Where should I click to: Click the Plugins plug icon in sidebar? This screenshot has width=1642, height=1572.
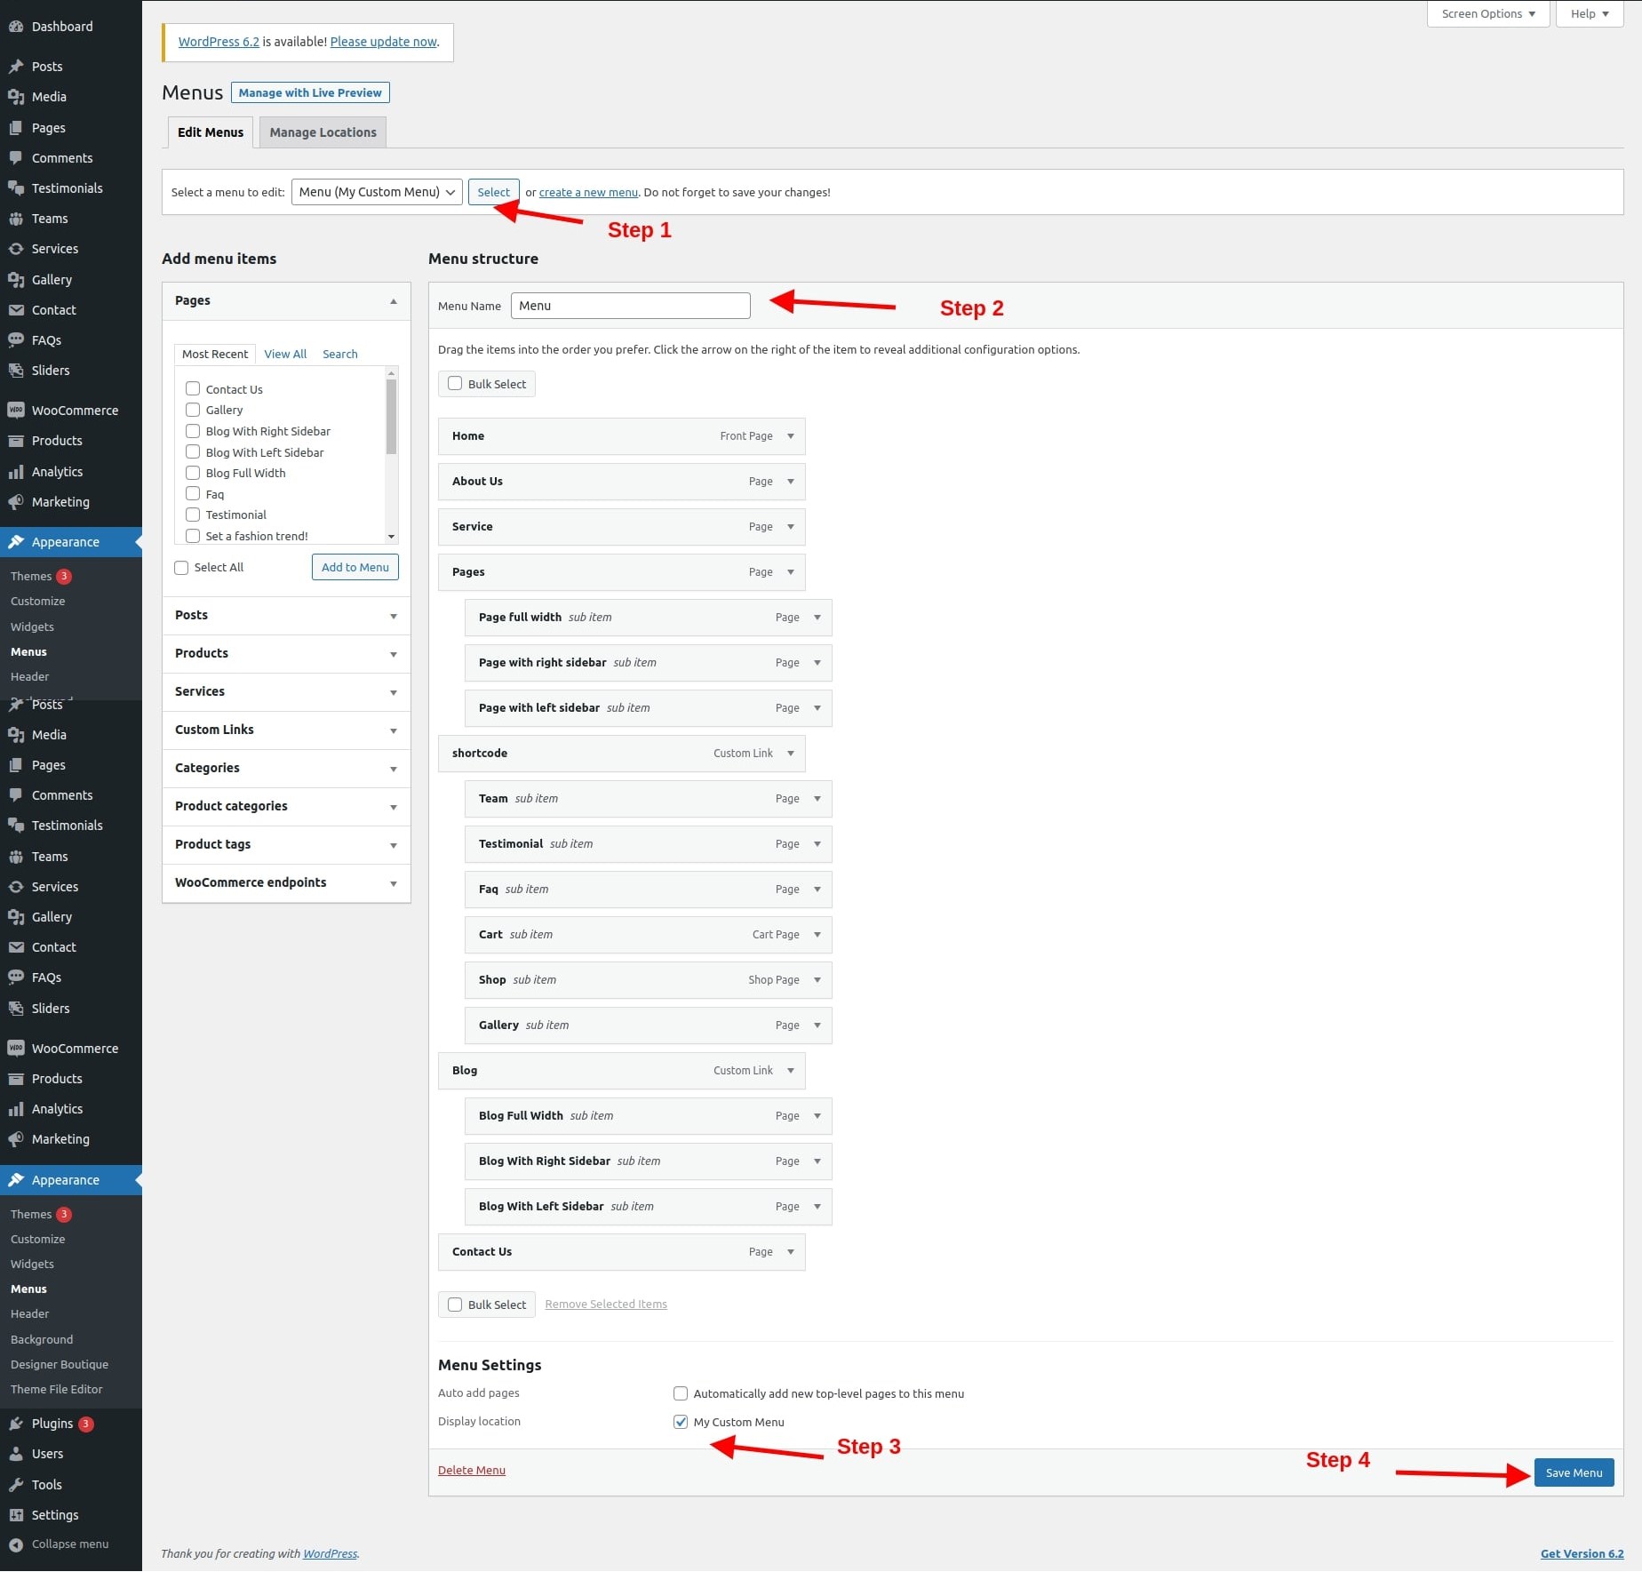tap(16, 1424)
